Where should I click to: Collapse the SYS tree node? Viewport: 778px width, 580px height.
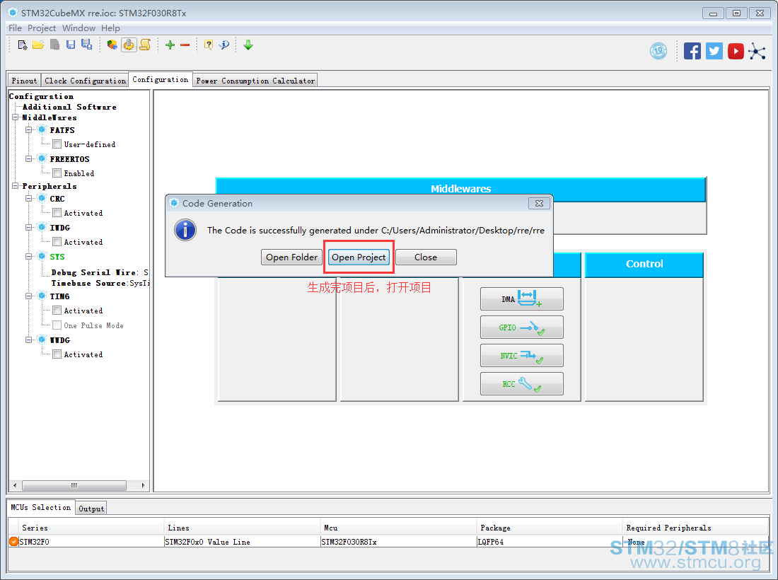[29, 257]
